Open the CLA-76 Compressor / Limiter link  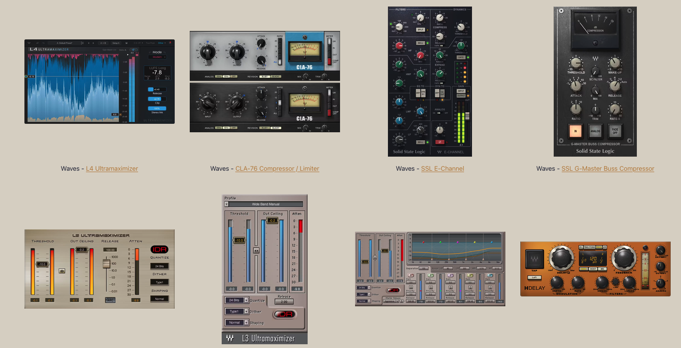[277, 168]
